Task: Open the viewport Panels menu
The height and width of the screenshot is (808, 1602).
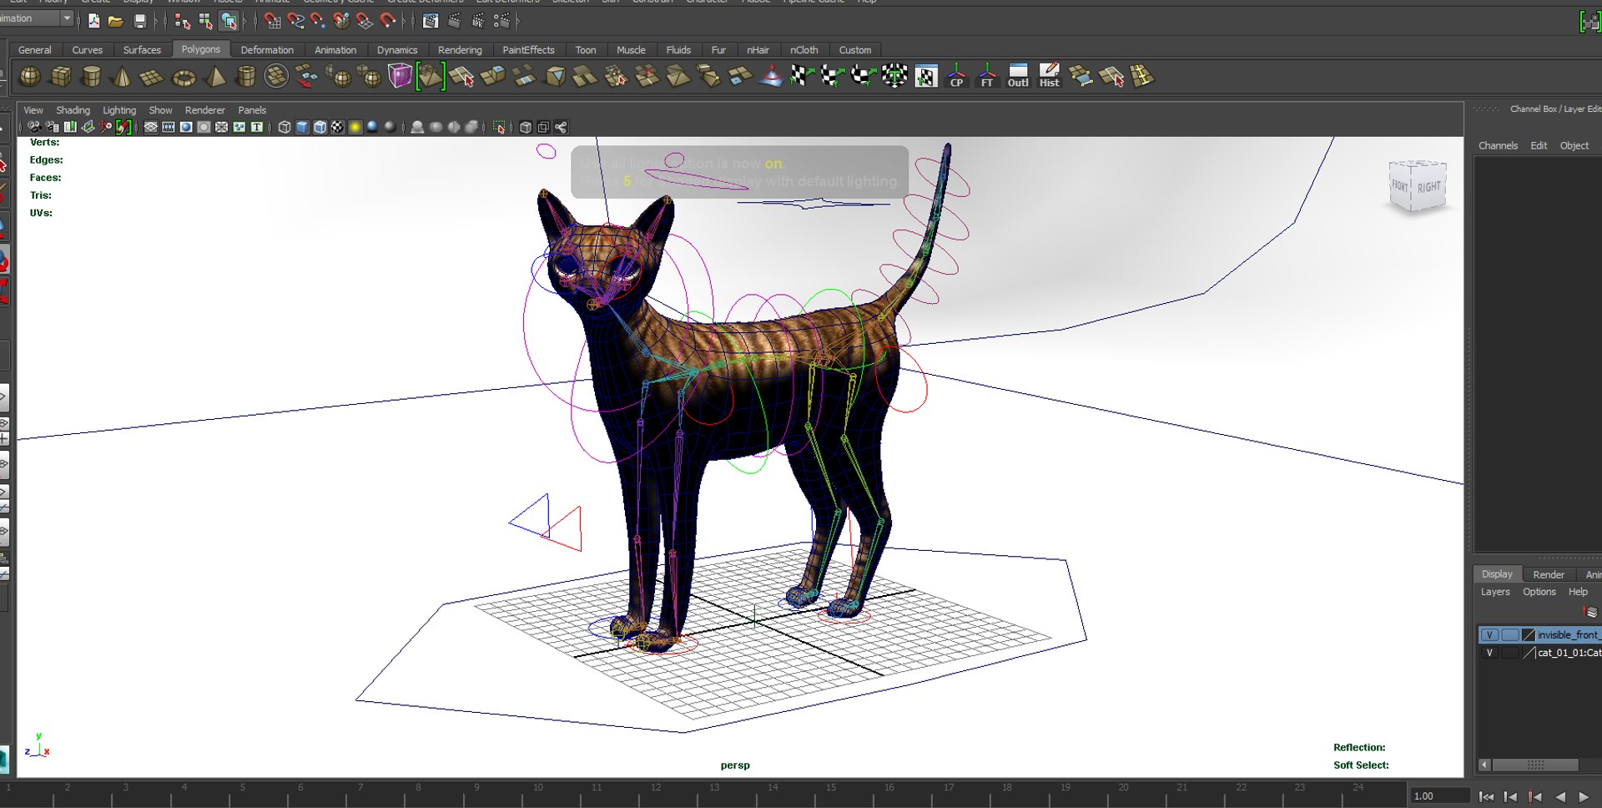Action: point(252,110)
